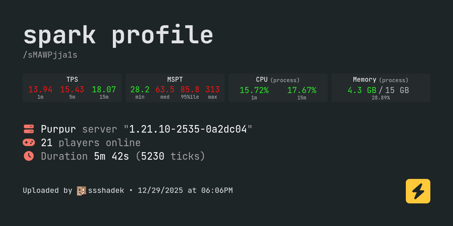Click the yellow spark lightning bolt logo

point(418,191)
